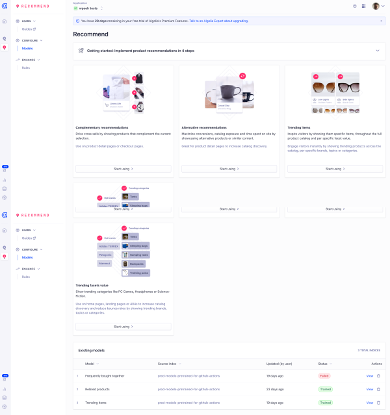390x415 pixels.
Task: Open the help icon in the top header
Action: (354, 6)
